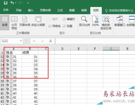Screen dimensions: 135x105
Task: Select the 普通 normal view icon
Action: [5, 23]
